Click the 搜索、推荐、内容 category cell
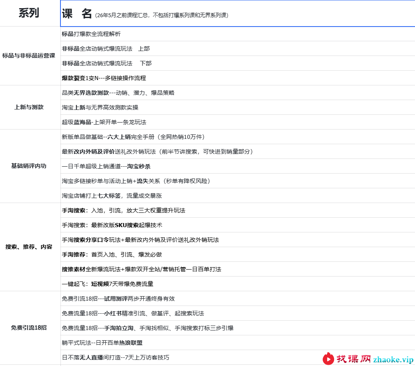 [30, 247]
